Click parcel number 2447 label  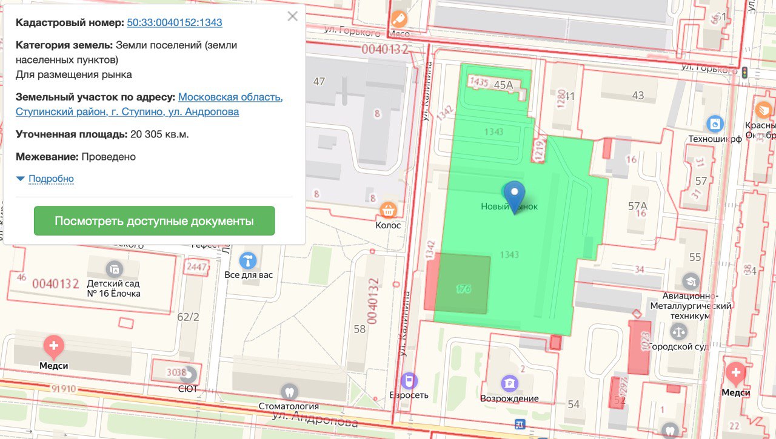pos(198,266)
